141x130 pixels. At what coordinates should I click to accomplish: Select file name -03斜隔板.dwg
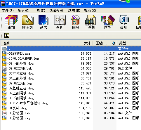click(x=19, y=53)
